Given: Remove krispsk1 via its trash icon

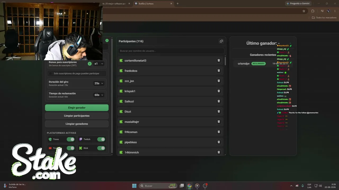Looking at the screenshot, I should pos(219,91).
